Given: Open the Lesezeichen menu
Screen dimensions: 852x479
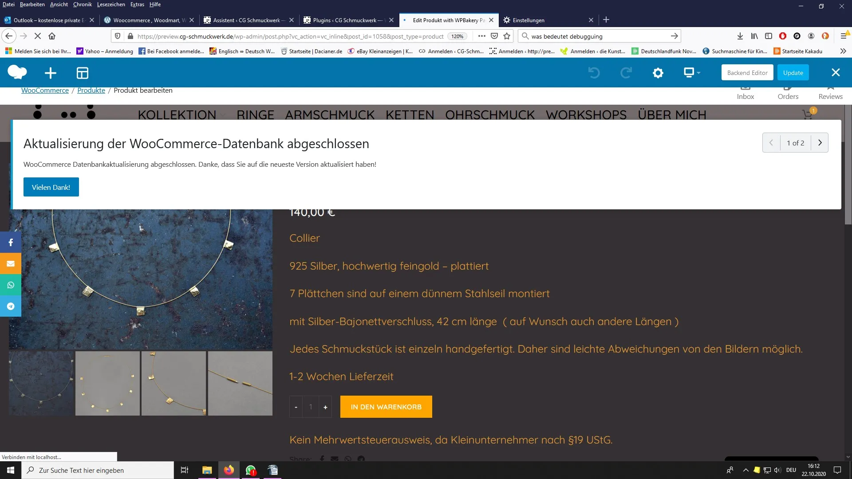Looking at the screenshot, I should pyautogui.click(x=111, y=4).
